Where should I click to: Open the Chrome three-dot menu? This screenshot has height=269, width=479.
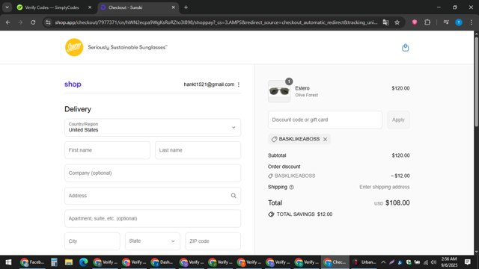[x=472, y=22]
